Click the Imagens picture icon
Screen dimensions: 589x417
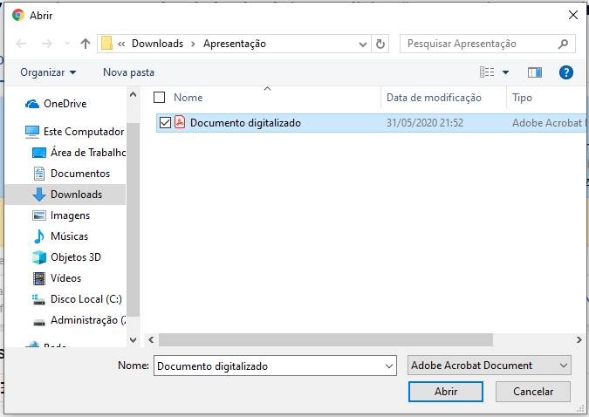click(x=39, y=215)
